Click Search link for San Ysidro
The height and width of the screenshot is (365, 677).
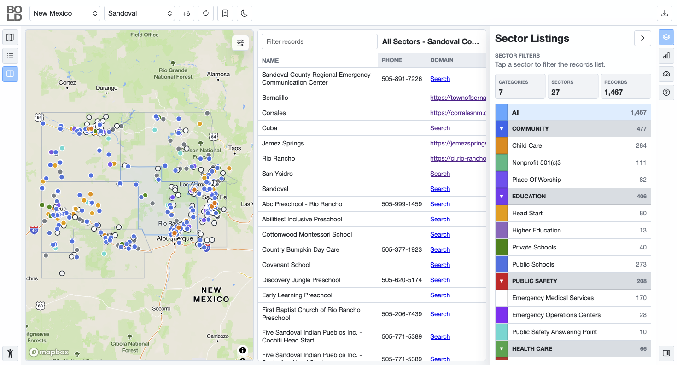[x=440, y=174]
